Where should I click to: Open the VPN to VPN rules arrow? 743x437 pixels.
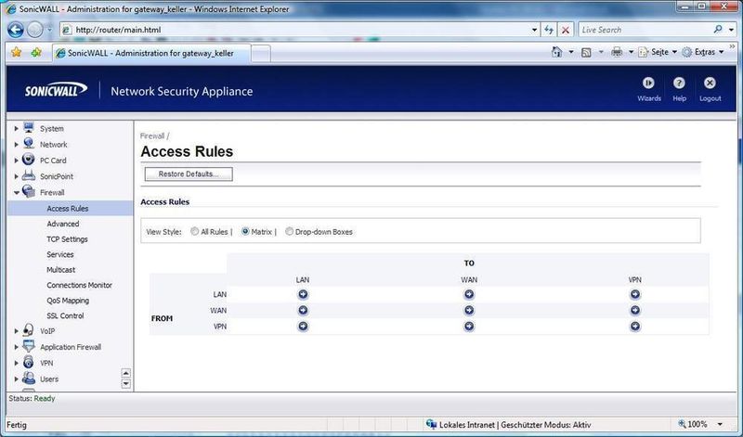coord(635,327)
